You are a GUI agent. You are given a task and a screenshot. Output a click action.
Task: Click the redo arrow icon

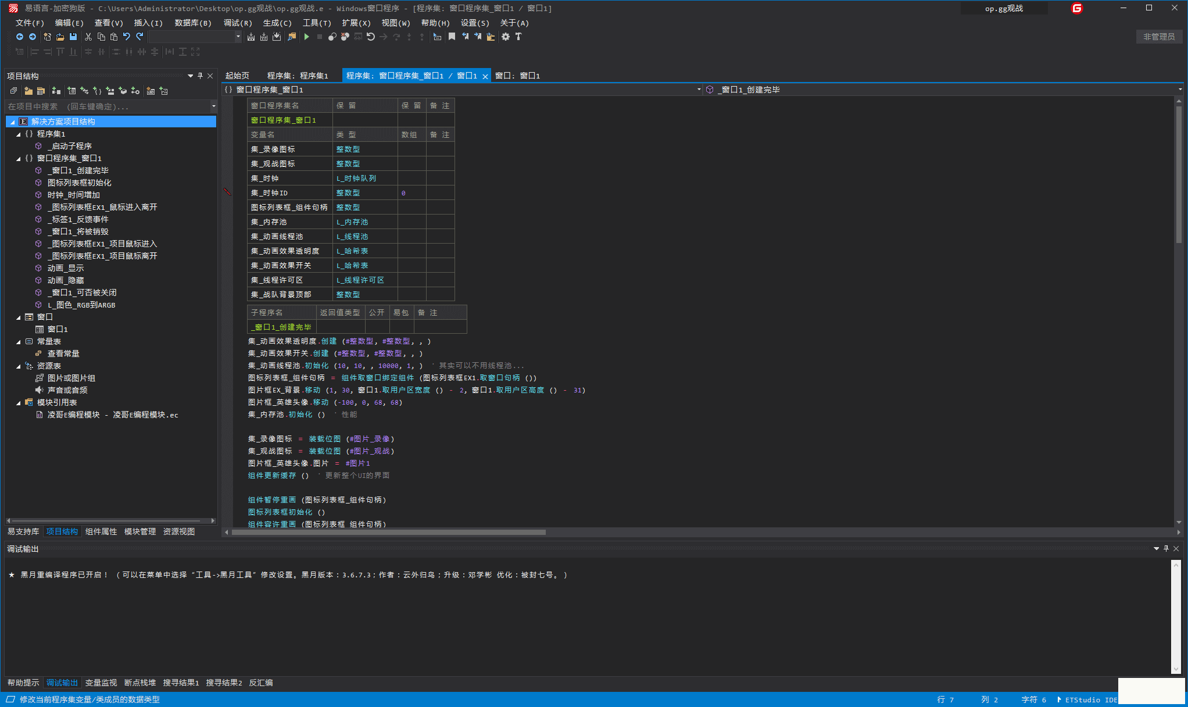pos(139,37)
